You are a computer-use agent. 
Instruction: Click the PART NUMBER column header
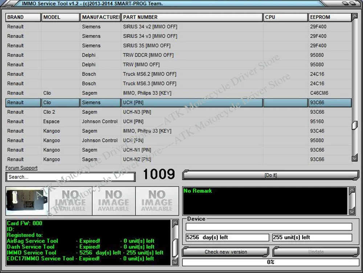pos(192,17)
